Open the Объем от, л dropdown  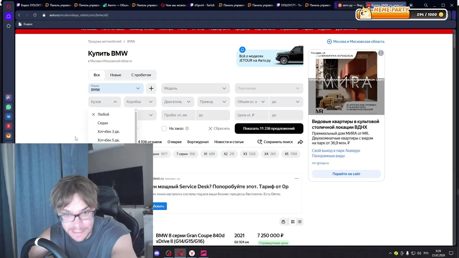coord(251,102)
